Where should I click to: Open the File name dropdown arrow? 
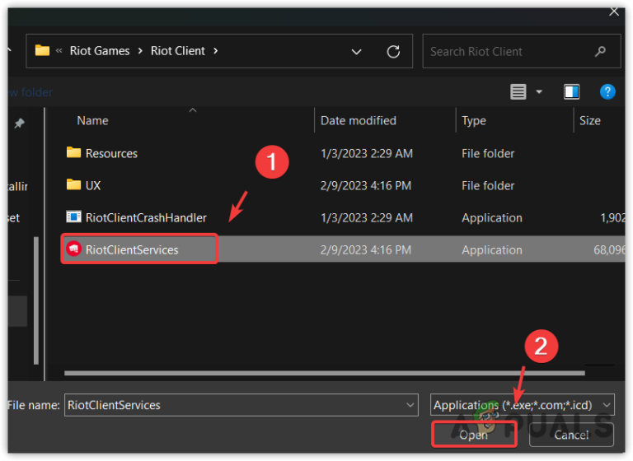point(410,405)
